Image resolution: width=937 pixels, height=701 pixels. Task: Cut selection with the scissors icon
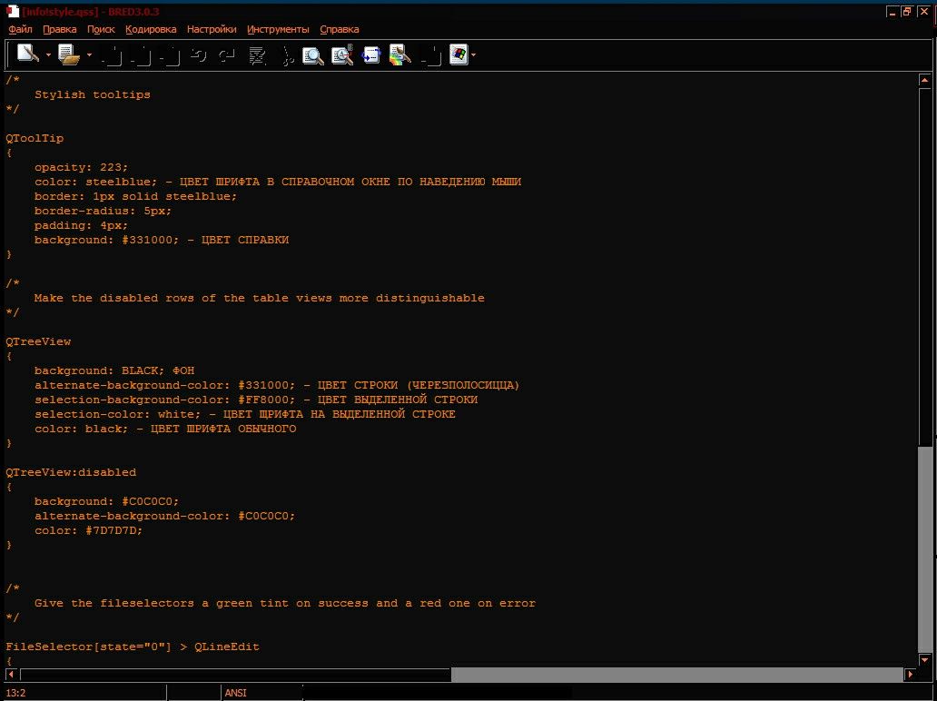288,55
